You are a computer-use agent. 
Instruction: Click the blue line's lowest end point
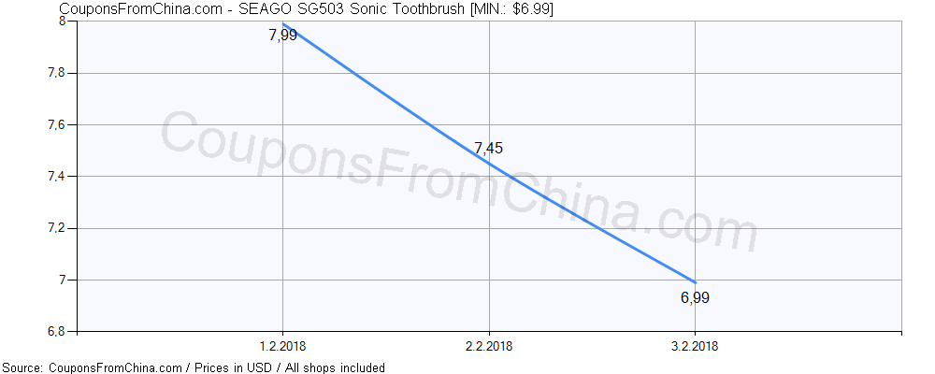tap(695, 281)
